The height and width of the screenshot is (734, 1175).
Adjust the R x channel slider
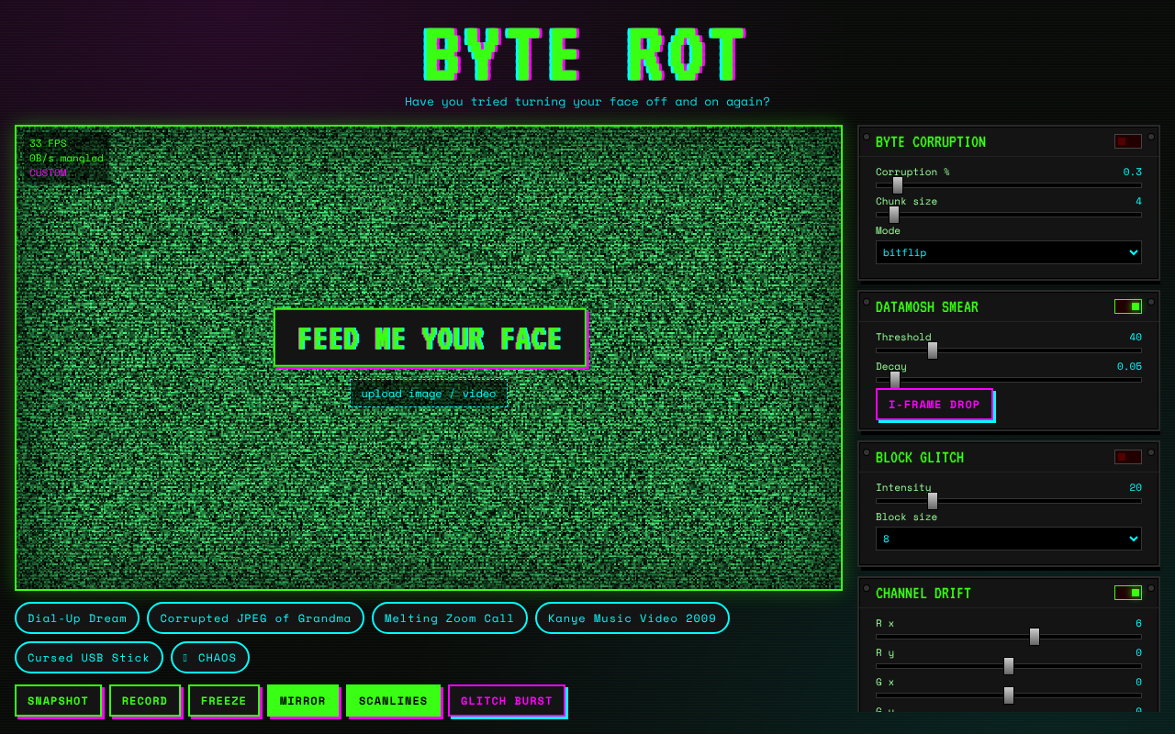pos(1009,637)
